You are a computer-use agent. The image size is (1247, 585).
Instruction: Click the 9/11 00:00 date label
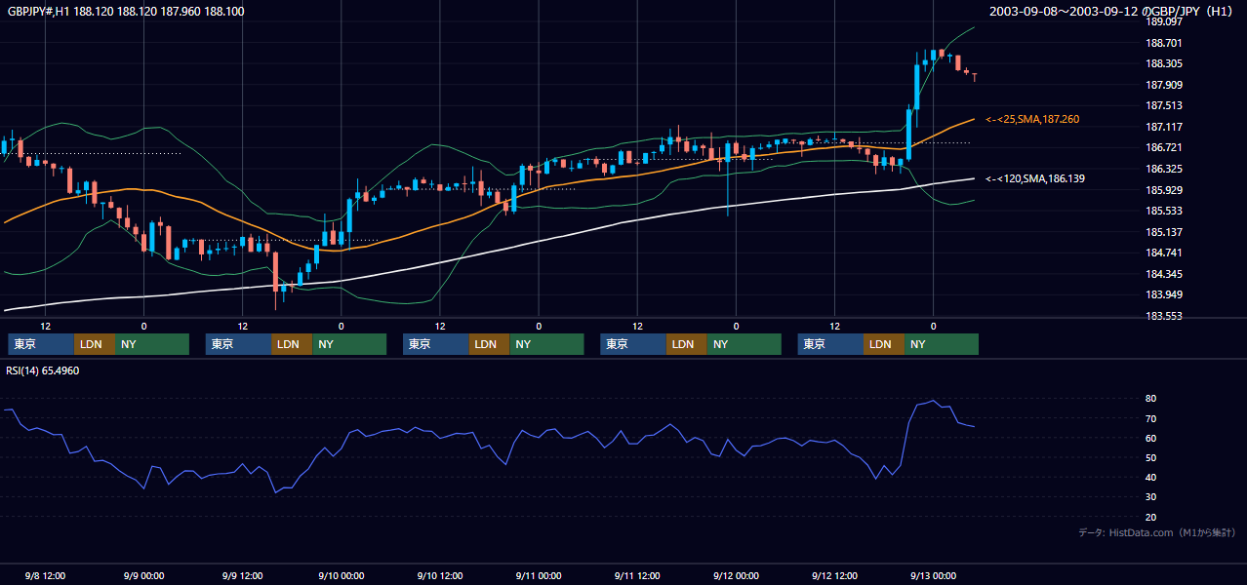pyautogui.click(x=539, y=575)
